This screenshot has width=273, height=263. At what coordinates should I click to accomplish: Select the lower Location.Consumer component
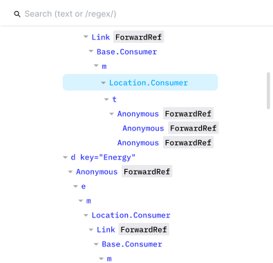tap(131, 215)
